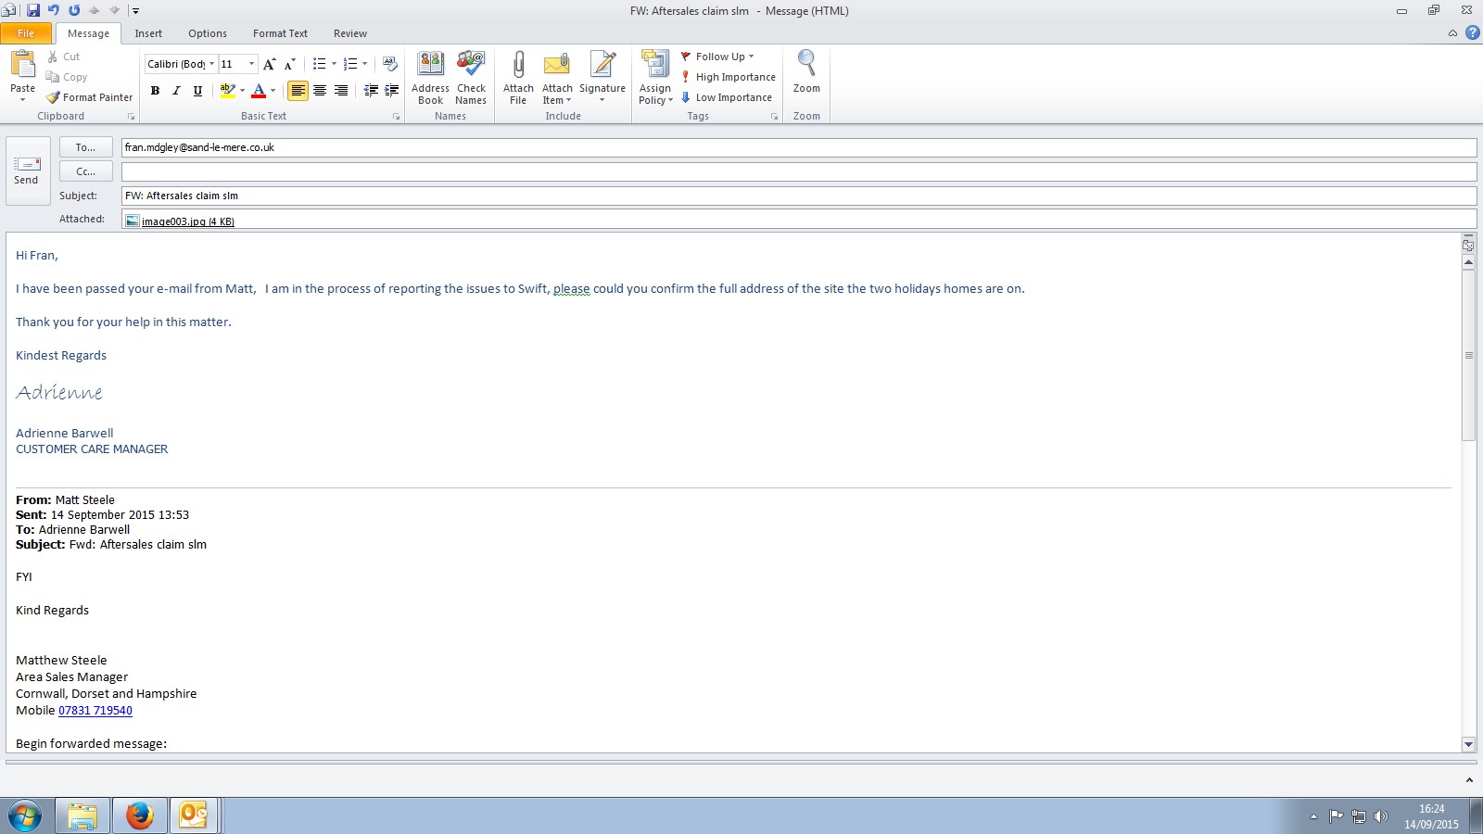Copy the selection in the Clipboard group
This screenshot has width=1483, height=834.
(x=67, y=77)
